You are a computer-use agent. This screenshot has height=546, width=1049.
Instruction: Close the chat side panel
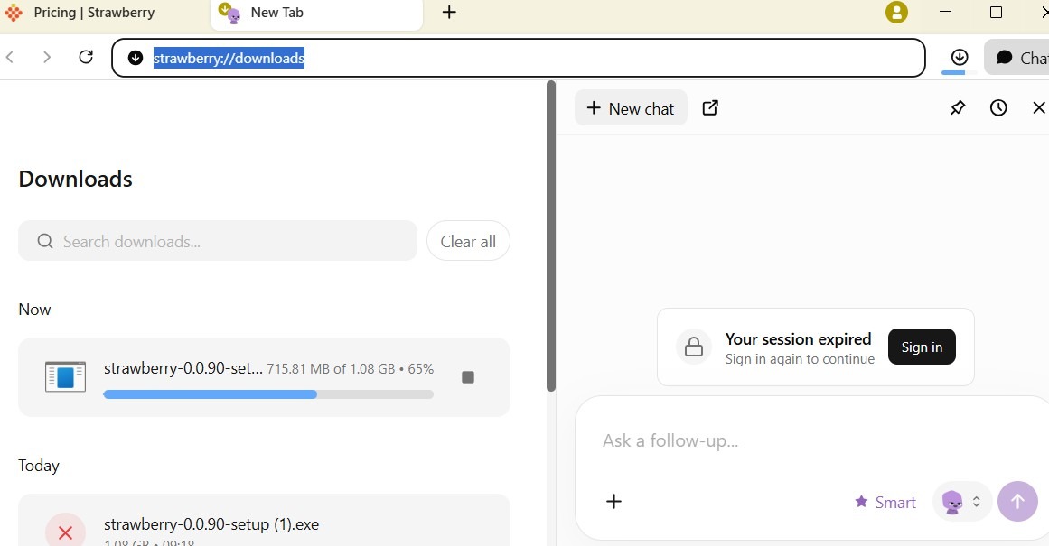pyautogui.click(x=1038, y=108)
